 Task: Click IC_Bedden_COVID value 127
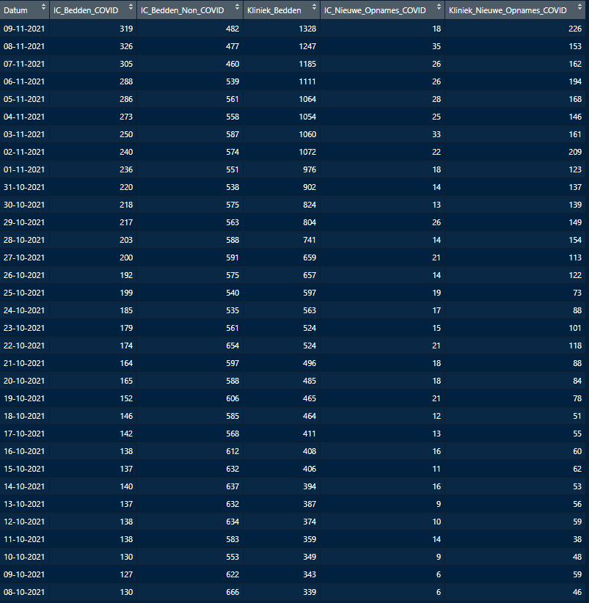(126, 574)
